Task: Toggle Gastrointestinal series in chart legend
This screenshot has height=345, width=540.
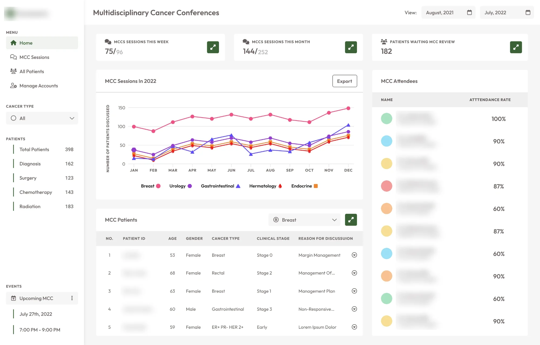Action: point(221,186)
